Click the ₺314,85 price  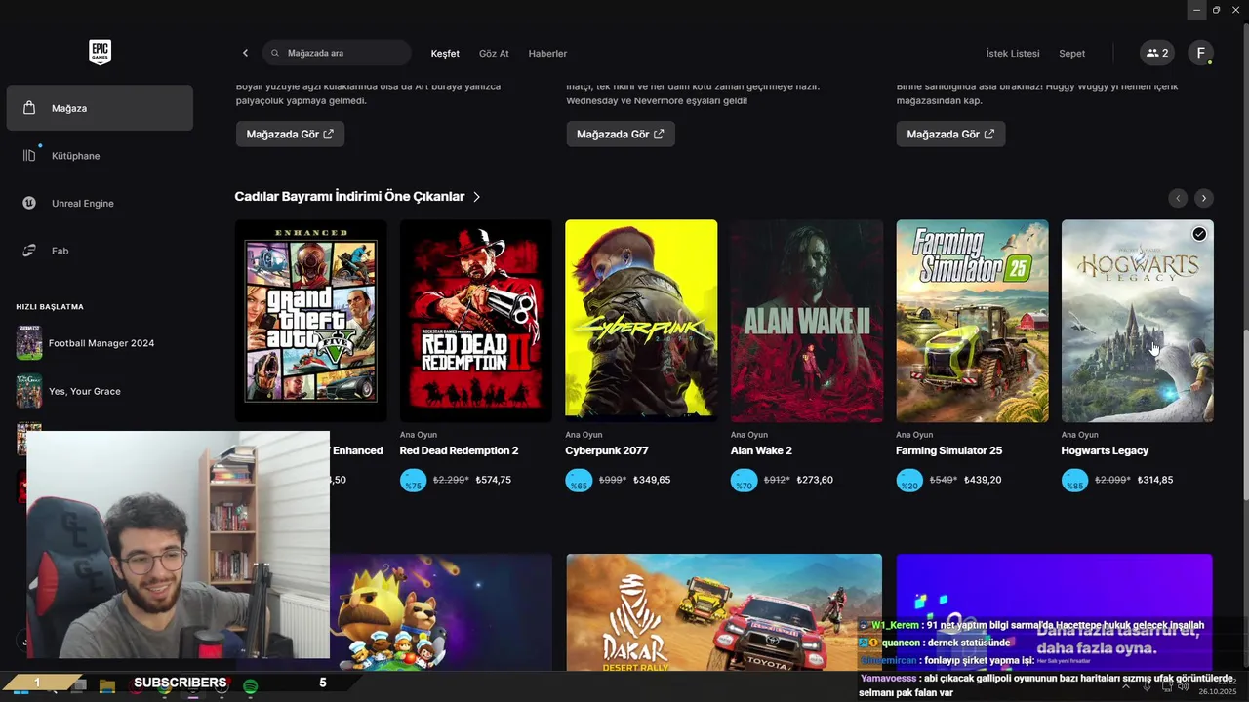pyautogui.click(x=1154, y=480)
